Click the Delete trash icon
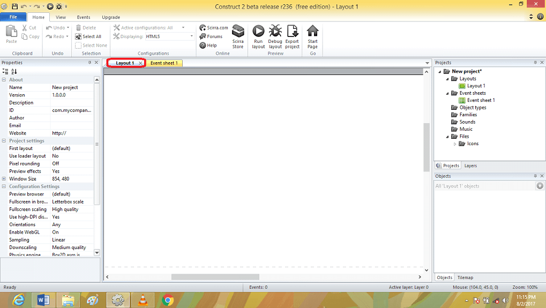Screen dimensions: 546x308 click(x=78, y=27)
